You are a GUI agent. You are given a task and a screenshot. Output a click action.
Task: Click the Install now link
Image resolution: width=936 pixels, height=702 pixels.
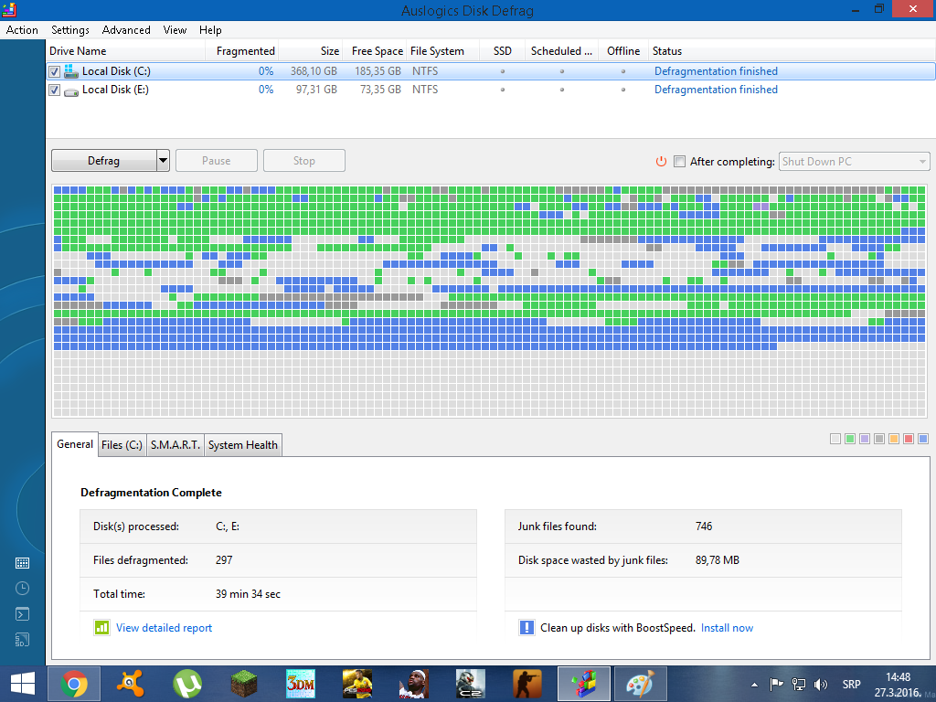pos(727,628)
